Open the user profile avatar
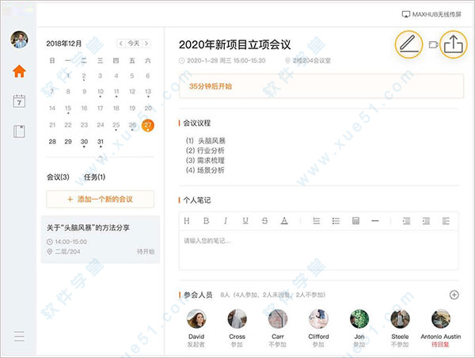Viewport: 475px width, 358px height. 19,40
